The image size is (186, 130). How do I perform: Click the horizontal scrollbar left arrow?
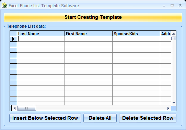pyautogui.click(x=15, y=108)
